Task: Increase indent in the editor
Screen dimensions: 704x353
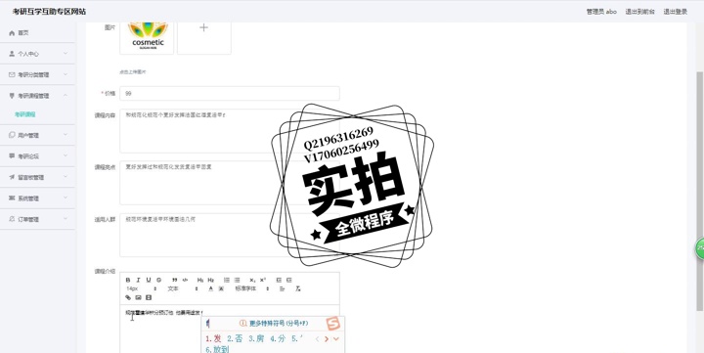Action: tap(289, 280)
